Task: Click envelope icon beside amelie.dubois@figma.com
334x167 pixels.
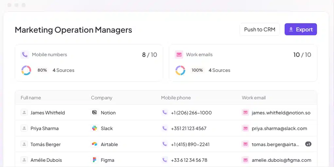Action: 245,160
